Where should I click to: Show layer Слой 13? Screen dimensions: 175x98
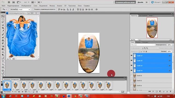(132, 75)
